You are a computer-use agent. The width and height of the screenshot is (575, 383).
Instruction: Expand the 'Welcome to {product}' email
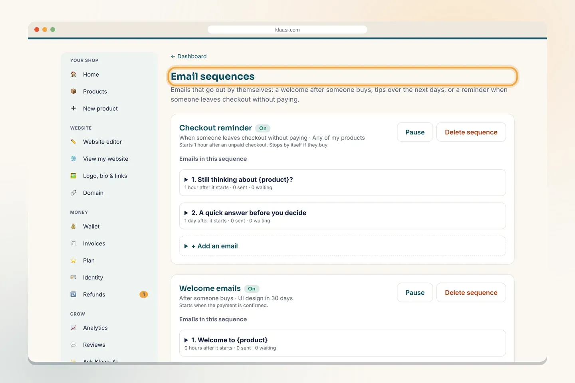pos(343,343)
